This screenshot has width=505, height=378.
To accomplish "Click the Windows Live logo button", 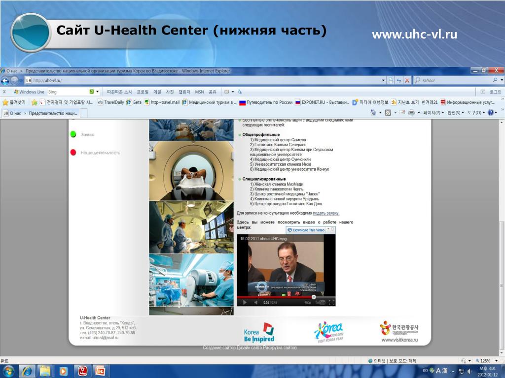I will click(29, 92).
